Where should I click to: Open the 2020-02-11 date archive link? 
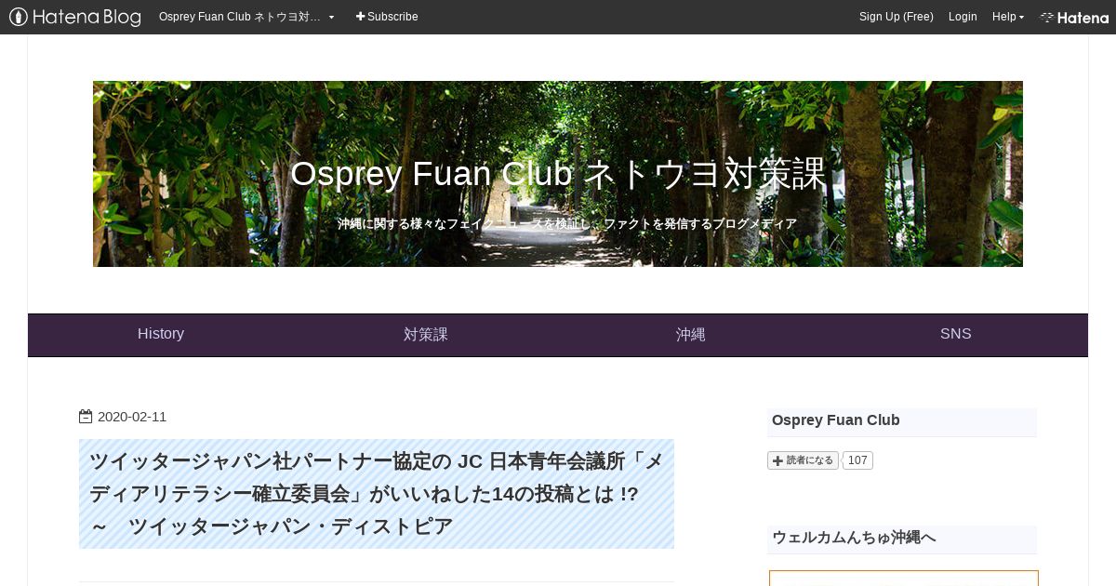click(132, 417)
